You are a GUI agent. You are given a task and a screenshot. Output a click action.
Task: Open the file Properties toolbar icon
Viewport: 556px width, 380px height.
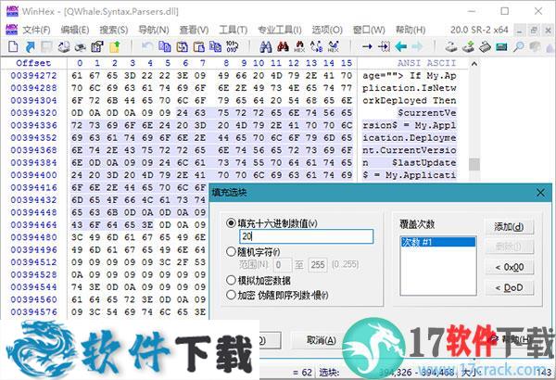(x=97, y=46)
